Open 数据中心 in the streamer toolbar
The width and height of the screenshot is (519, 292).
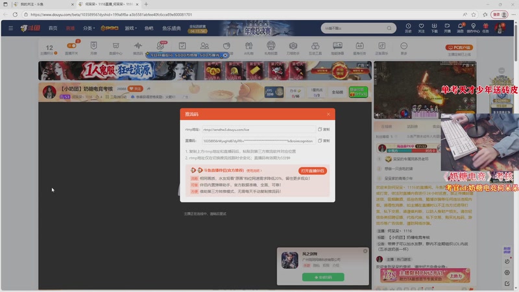(x=116, y=48)
